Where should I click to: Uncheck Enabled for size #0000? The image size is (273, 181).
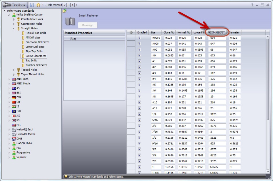tap(139, 38)
